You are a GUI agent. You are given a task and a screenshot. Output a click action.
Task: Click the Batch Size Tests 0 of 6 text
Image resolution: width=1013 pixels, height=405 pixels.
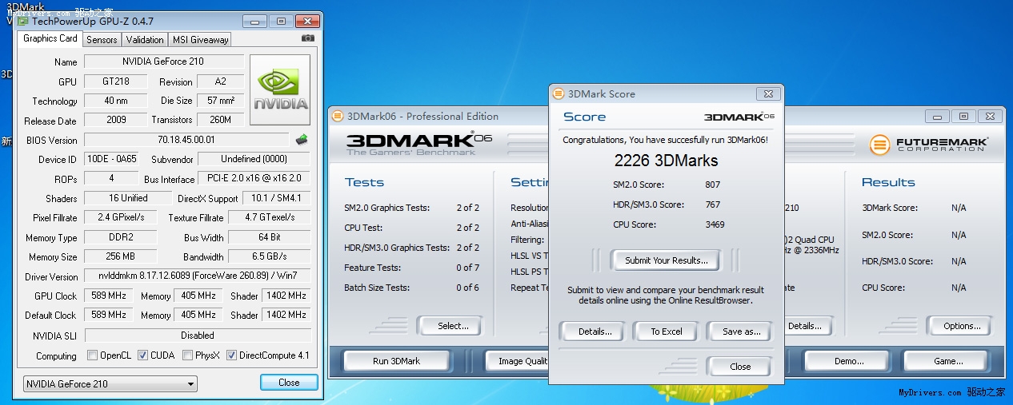pyautogui.click(x=468, y=288)
